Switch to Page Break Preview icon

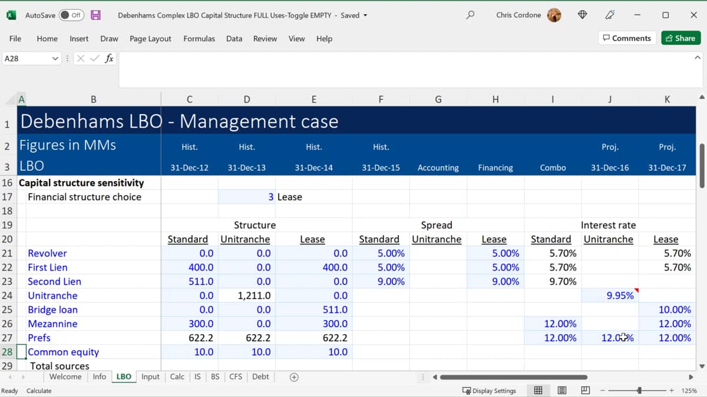pyautogui.click(x=585, y=391)
